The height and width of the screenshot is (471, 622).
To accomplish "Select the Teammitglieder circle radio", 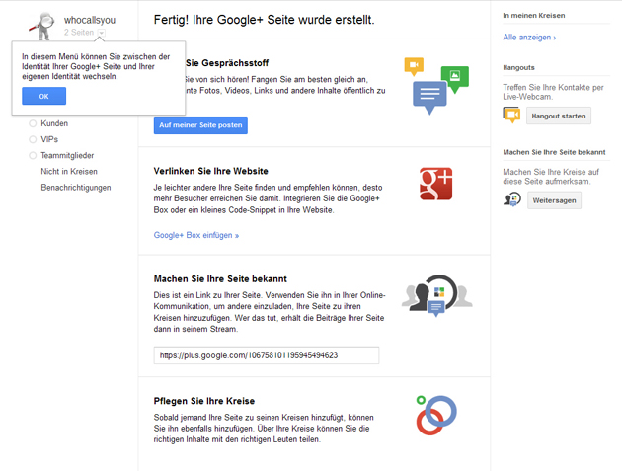I will [33, 155].
